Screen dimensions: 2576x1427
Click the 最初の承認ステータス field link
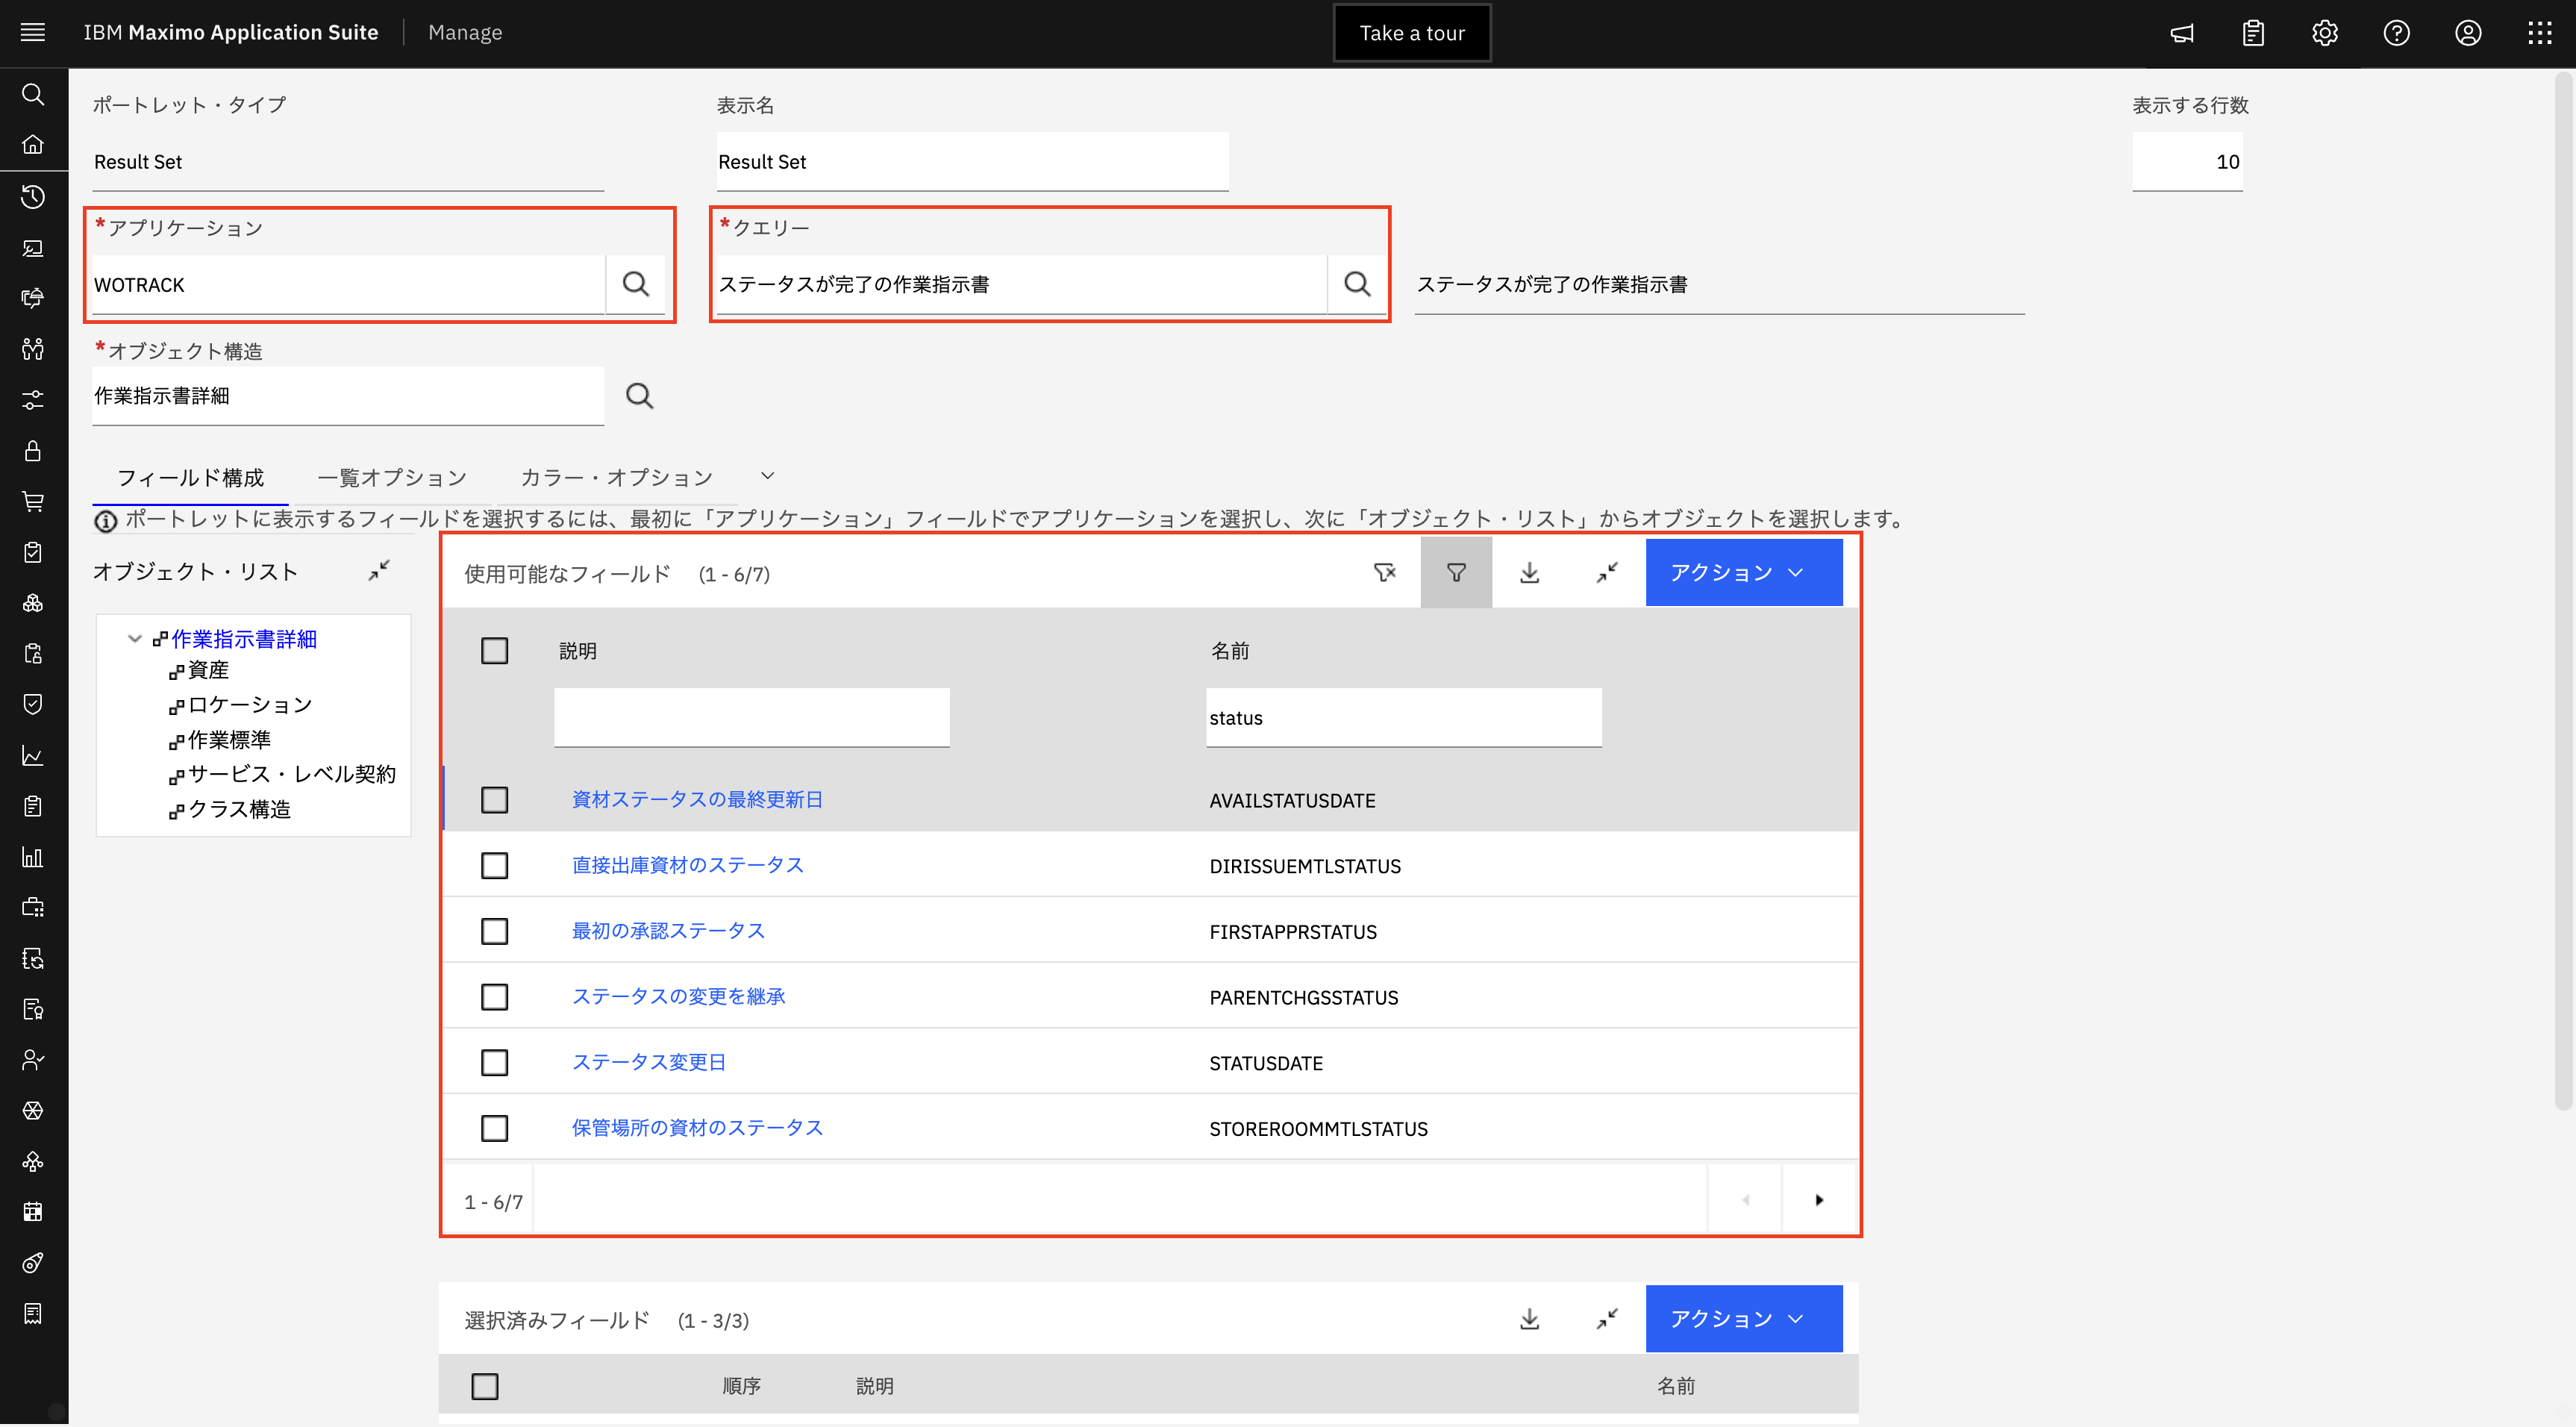click(668, 931)
